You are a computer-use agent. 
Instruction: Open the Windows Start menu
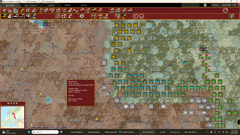tap(29, 132)
